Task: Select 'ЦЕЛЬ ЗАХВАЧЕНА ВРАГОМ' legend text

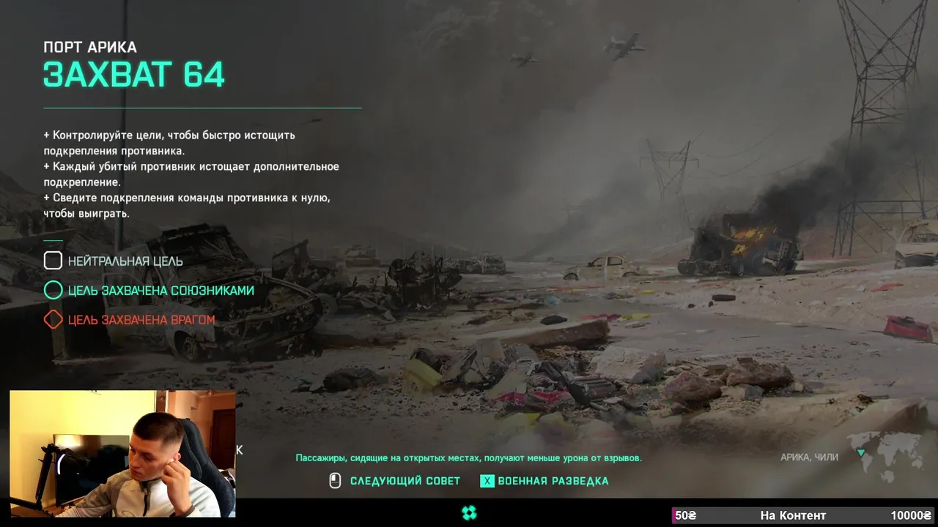Action: click(x=141, y=320)
